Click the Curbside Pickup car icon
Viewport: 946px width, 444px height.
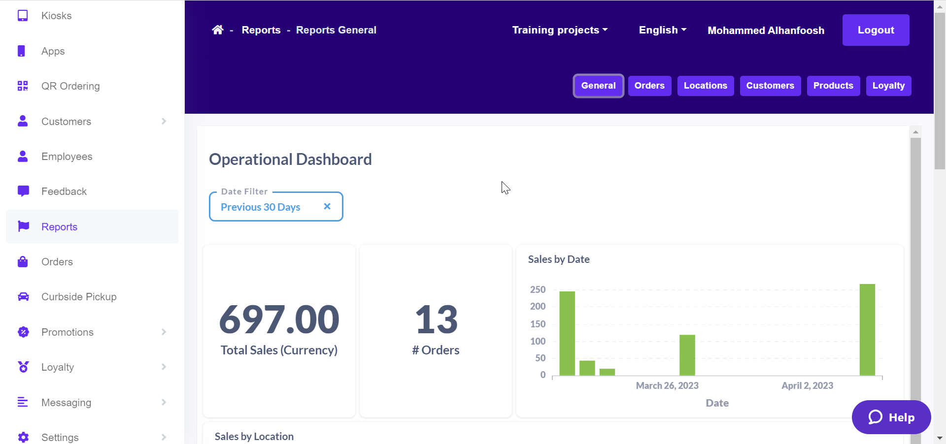coord(23,297)
